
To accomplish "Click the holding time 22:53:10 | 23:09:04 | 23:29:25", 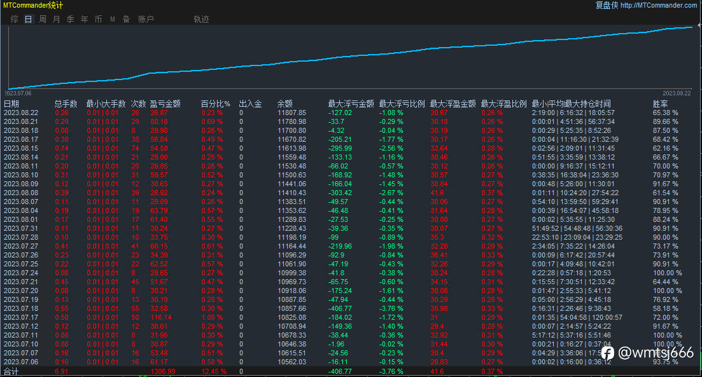I will 577,238.
